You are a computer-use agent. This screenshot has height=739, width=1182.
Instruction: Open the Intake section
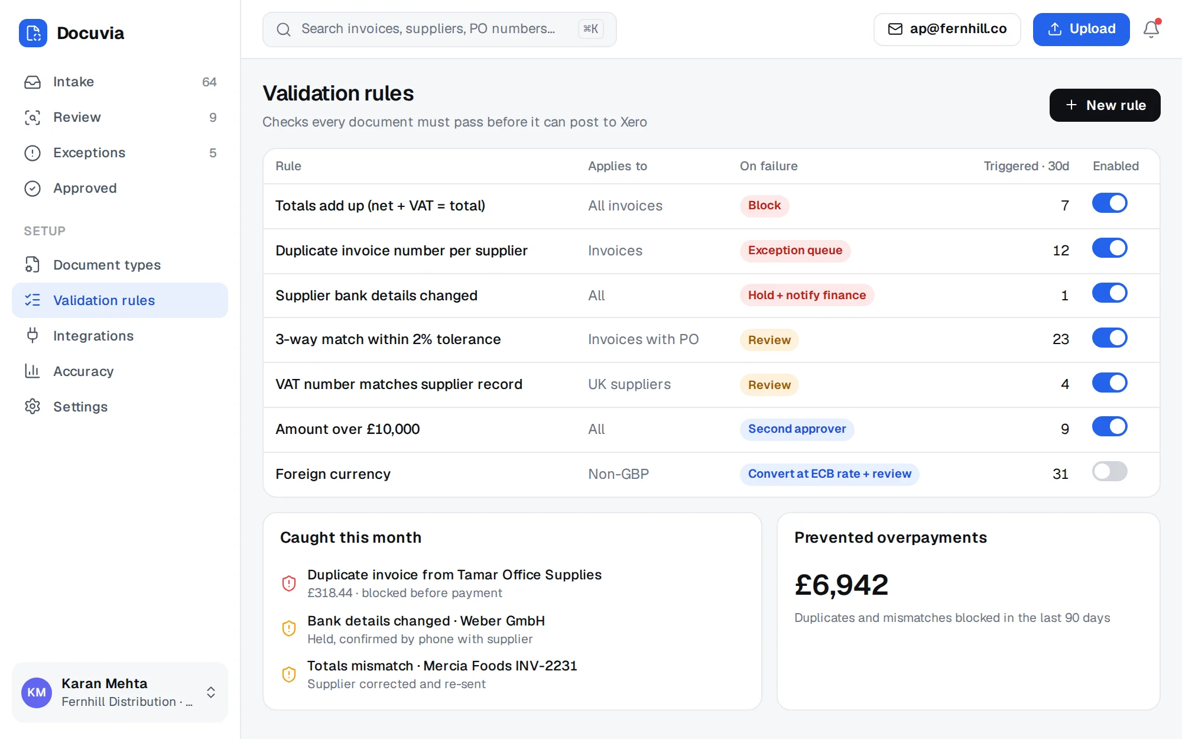[x=120, y=82]
